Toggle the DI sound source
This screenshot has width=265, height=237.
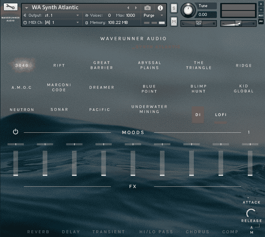coord(198,115)
